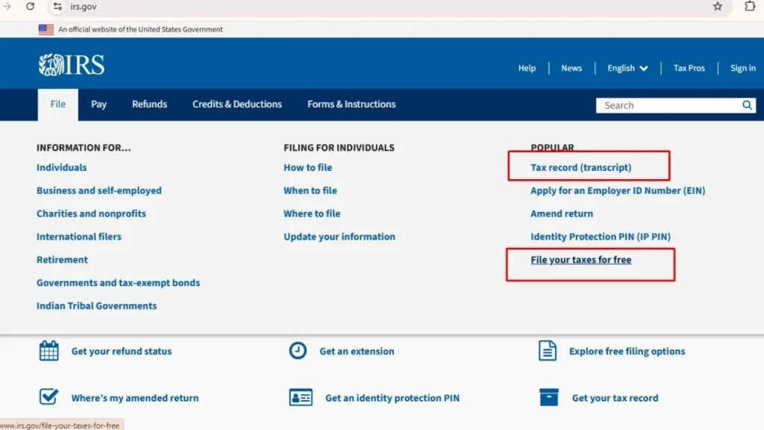Image resolution: width=764 pixels, height=430 pixels.
Task: Click the search magnifier icon
Action: (747, 105)
